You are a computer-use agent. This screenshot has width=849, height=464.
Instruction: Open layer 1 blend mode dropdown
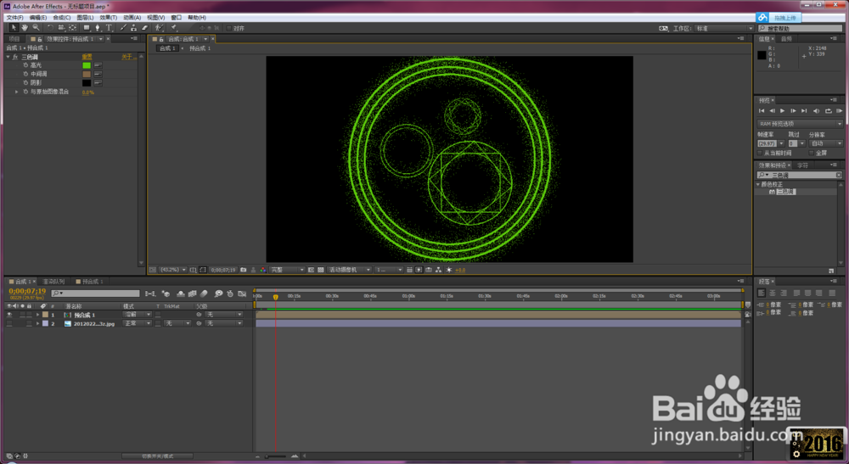click(137, 315)
